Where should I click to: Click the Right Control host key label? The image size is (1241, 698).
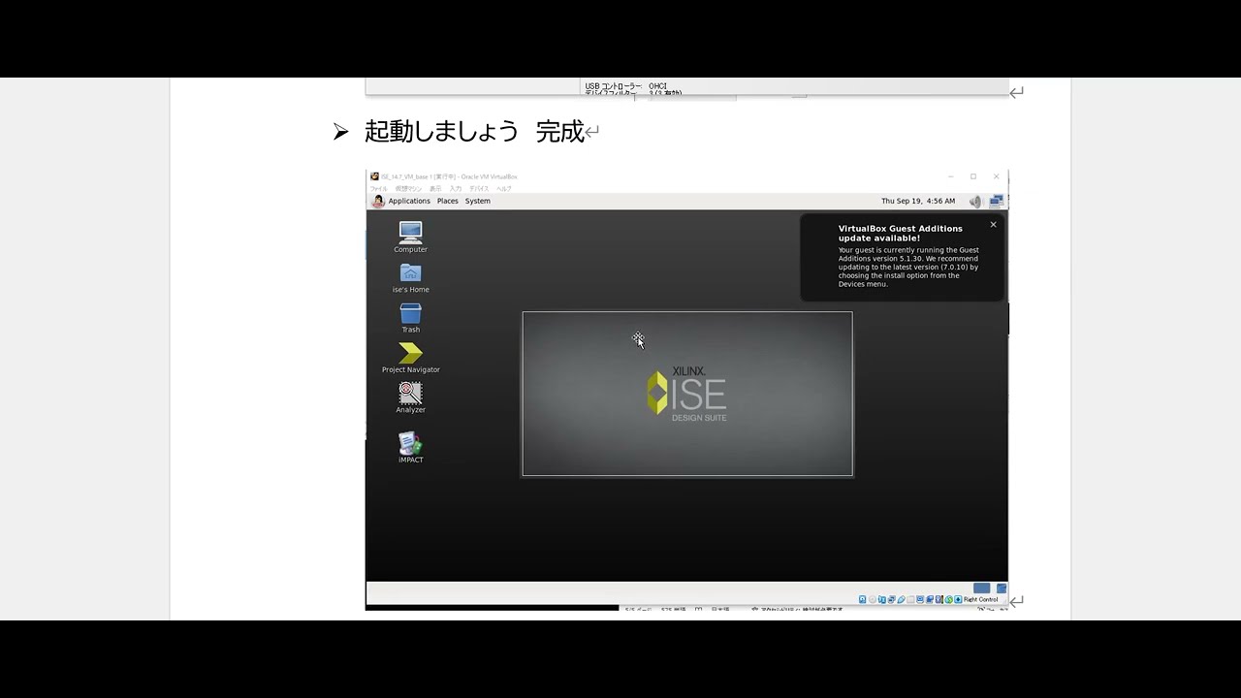[981, 599]
